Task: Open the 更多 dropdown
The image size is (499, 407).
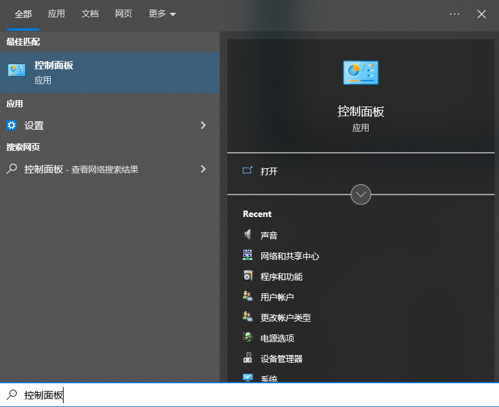Action: [162, 13]
